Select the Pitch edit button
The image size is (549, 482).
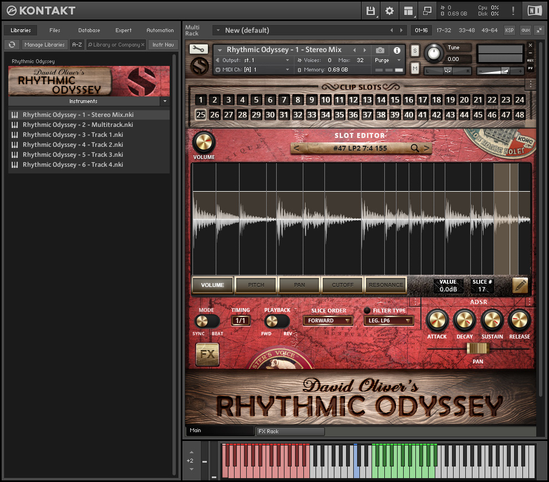click(x=256, y=285)
